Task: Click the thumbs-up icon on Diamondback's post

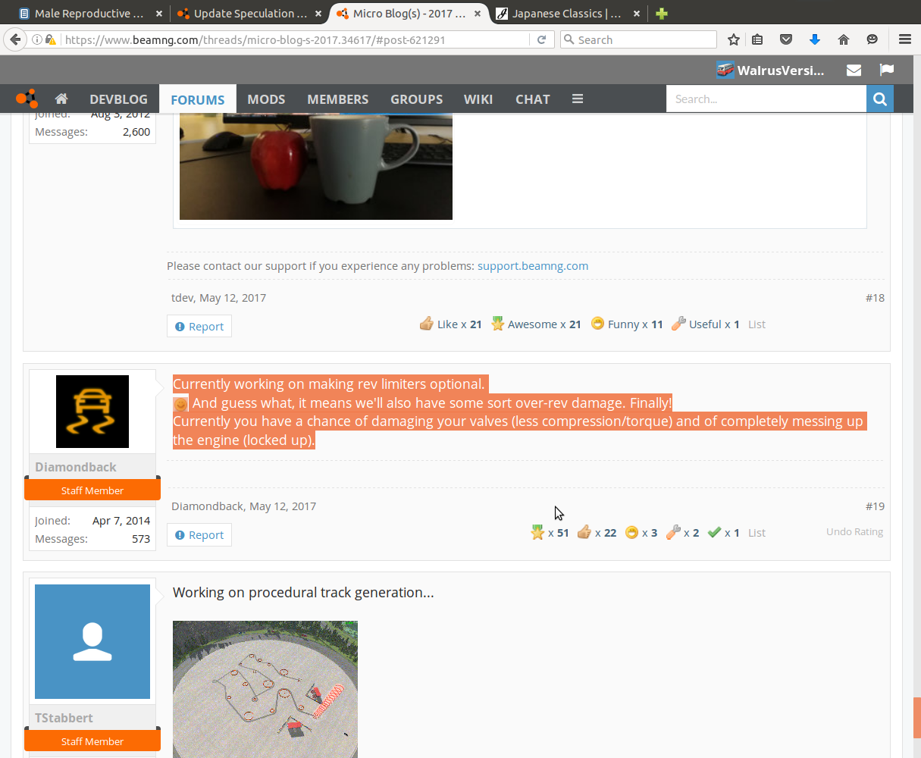Action: click(x=584, y=532)
